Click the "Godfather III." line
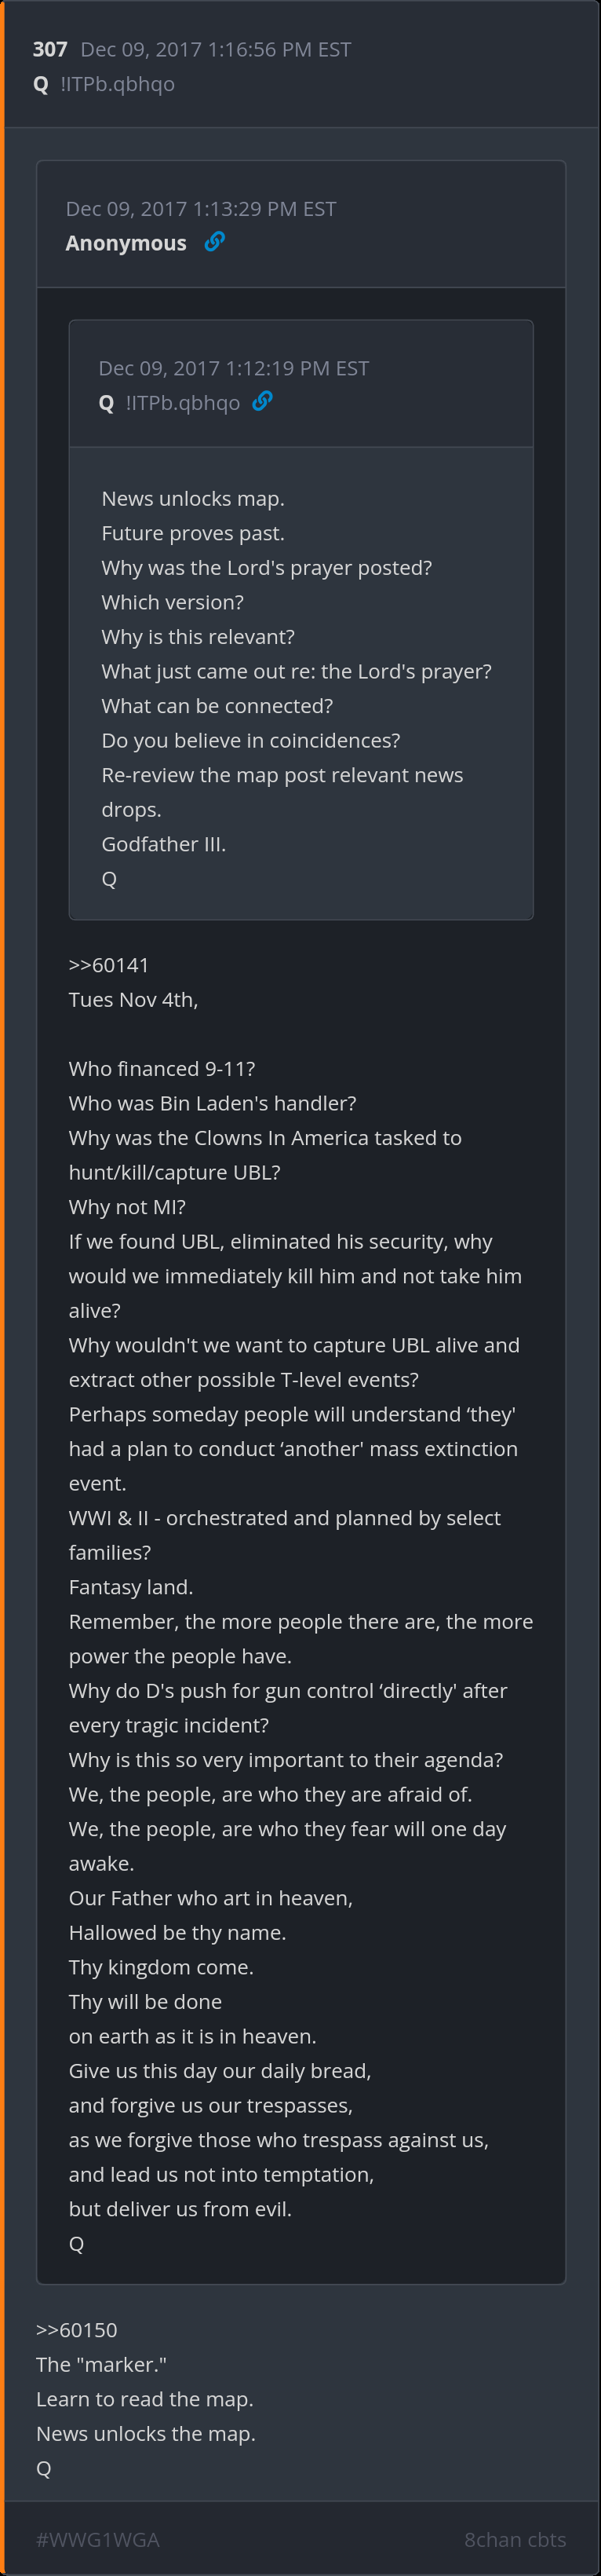 (x=164, y=844)
